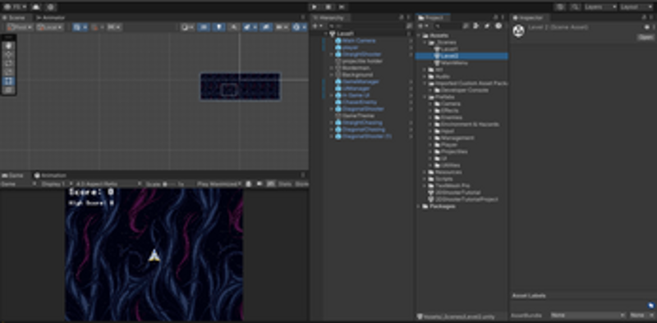657x323 pixels.
Task: Toggle 2D view mode in Scene
Action: click(x=204, y=27)
